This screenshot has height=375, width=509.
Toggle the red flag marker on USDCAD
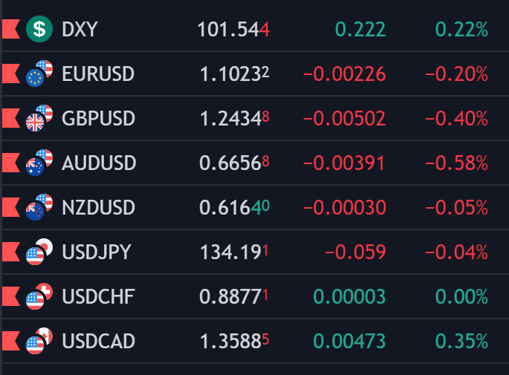pos(10,341)
